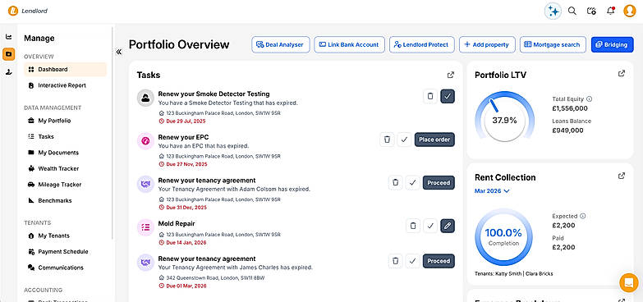The height and width of the screenshot is (302, 643).
Task: Open the user profile avatar
Action: [x=630, y=11]
